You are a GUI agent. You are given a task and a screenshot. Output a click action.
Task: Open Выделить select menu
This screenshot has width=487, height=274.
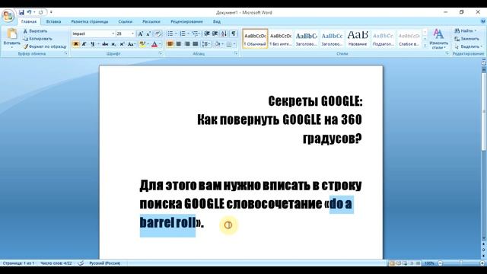468,46
